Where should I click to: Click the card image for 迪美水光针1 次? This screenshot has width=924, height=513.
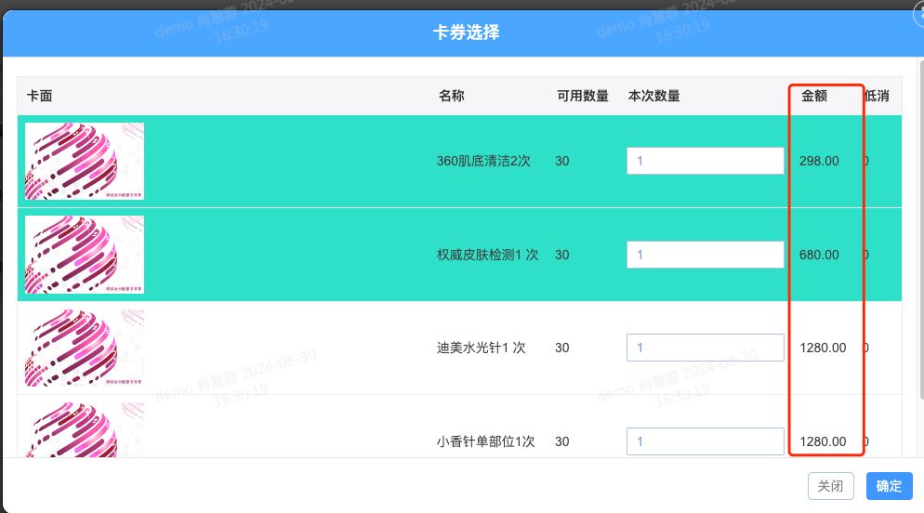click(85, 348)
